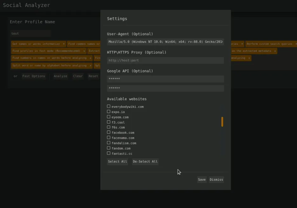Tick the fandom.com checkbox
Viewport: 297px width, 208px height.
109,148
